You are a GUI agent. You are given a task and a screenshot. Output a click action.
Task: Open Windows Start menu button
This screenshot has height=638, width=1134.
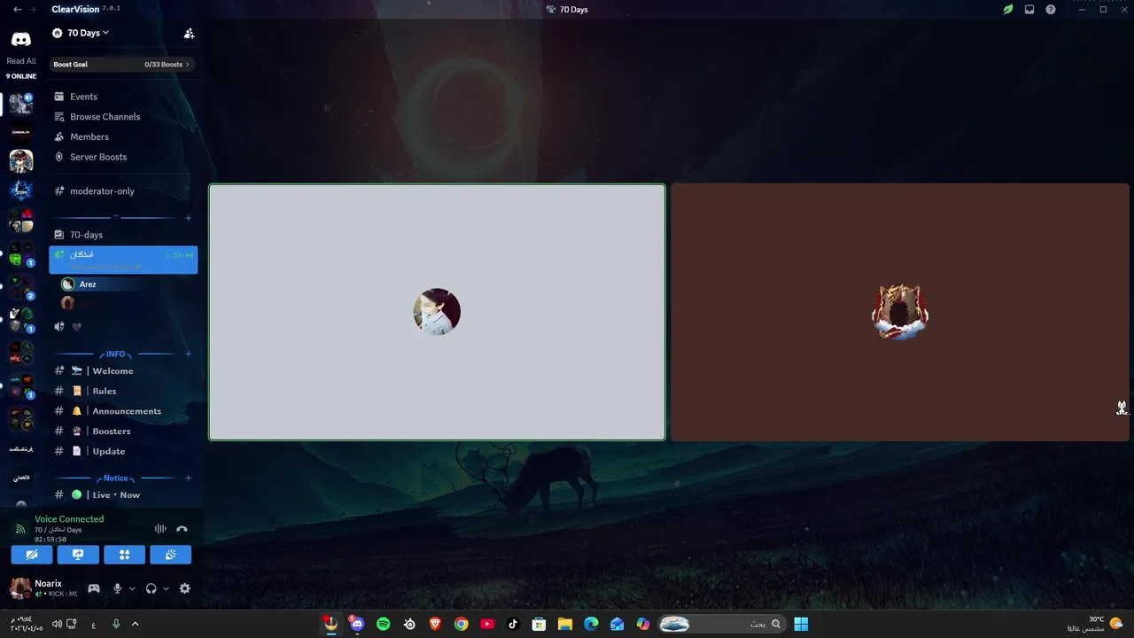pos(801,624)
